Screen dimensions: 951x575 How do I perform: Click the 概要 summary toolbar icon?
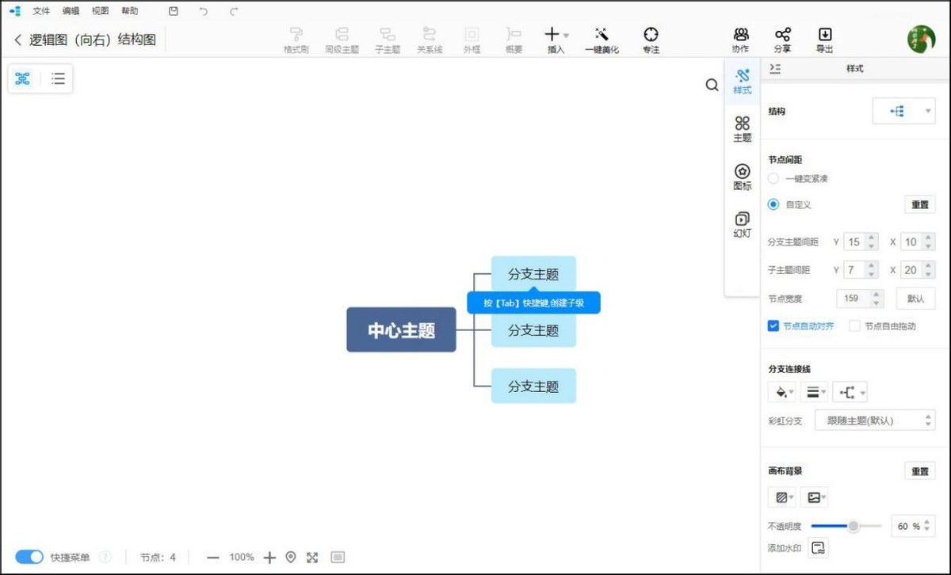512,37
